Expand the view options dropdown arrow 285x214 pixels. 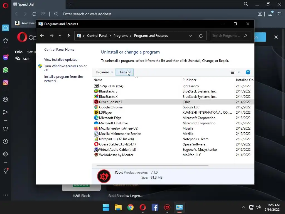pos(239,72)
